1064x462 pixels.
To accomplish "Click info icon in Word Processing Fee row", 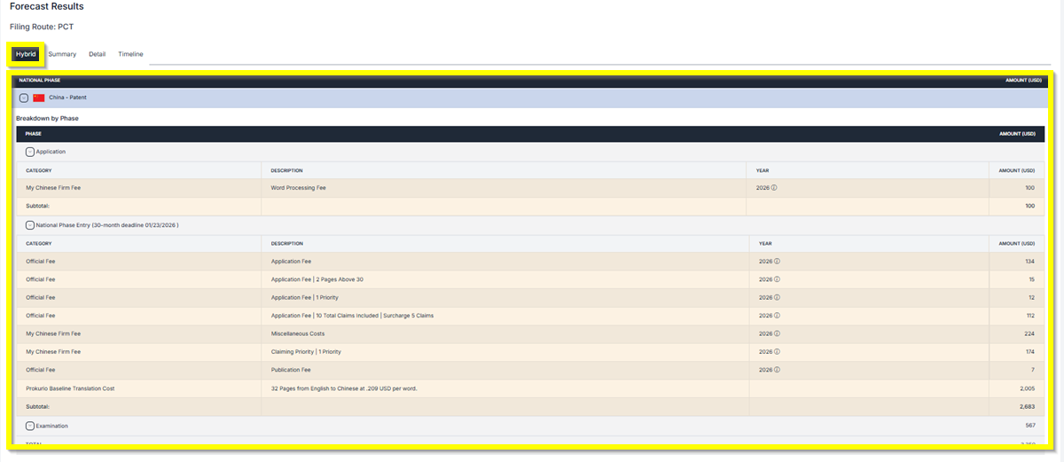I will pyautogui.click(x=774, y=188).
